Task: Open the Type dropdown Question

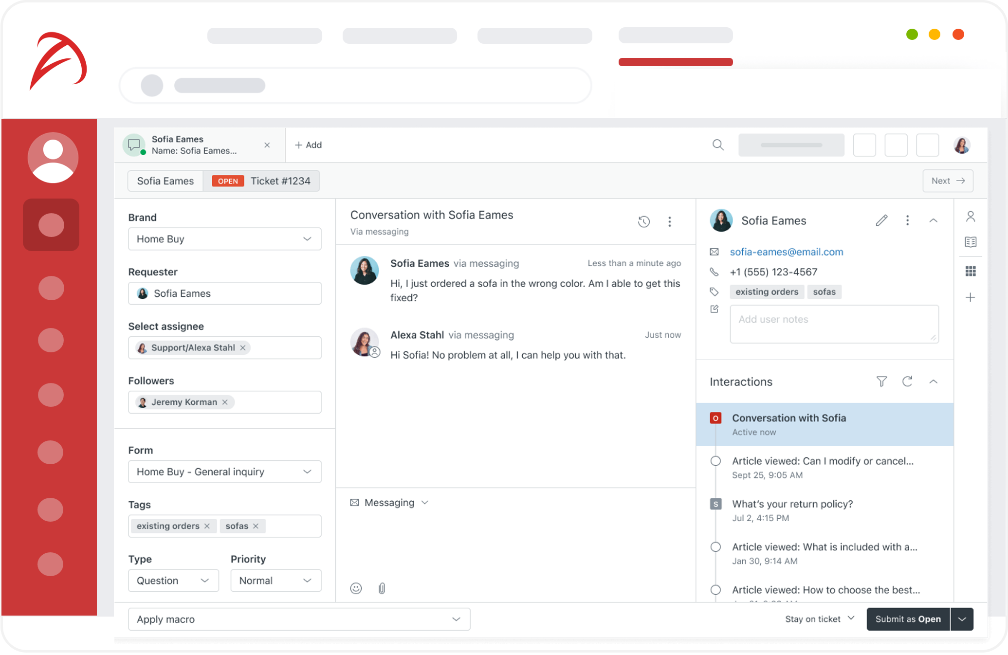Action: pos(173,581)
